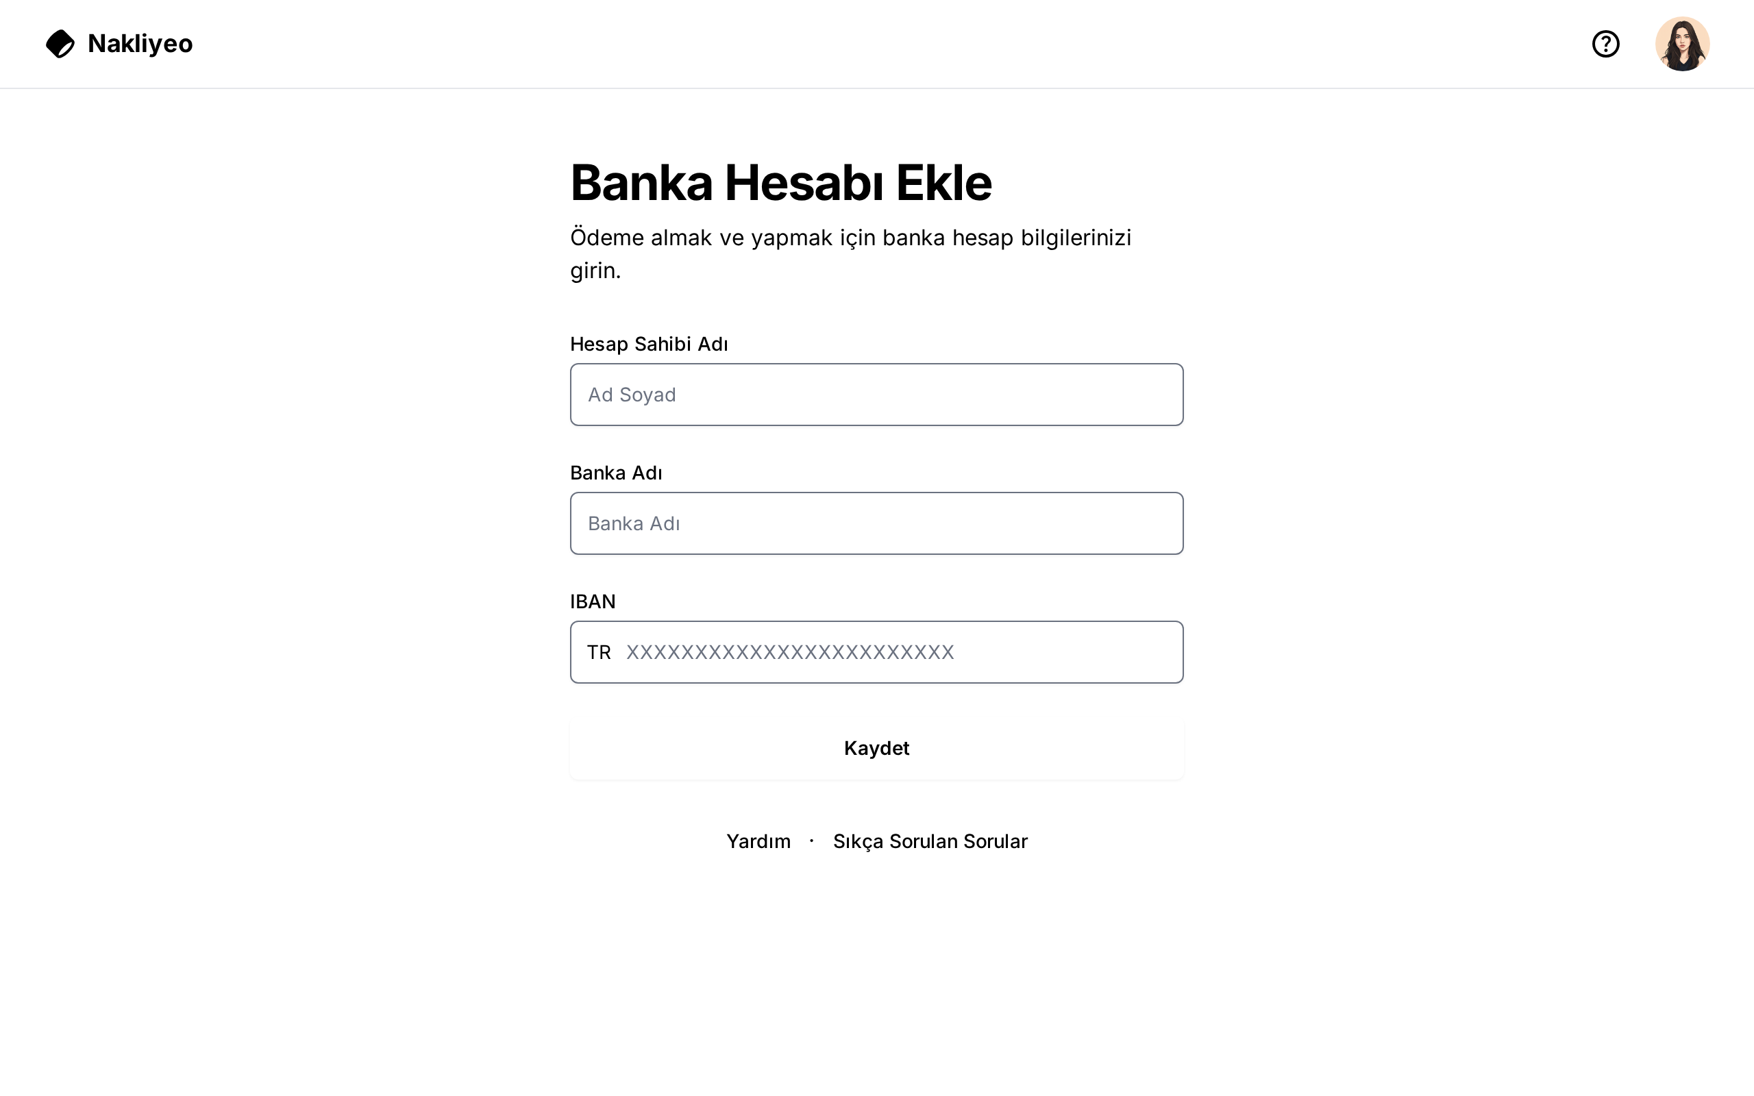This screenshot has height=1096, width=1754.
Task: Click into the Banka Adı text field
Action: pos(876,523)
